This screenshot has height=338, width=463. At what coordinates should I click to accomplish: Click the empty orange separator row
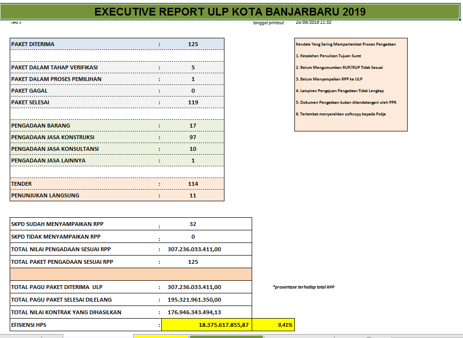click(131, 274)
